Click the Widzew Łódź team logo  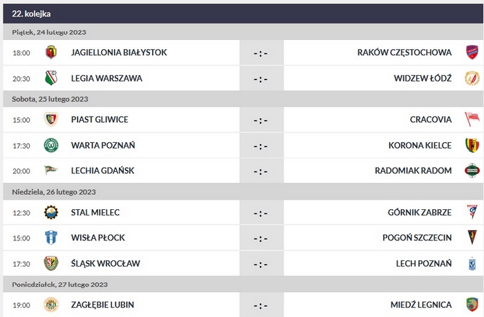(472, 78)
